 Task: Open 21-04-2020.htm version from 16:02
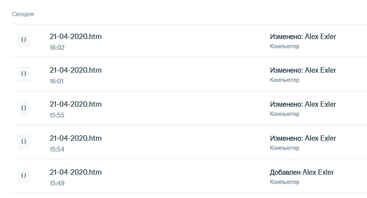coord(75,37)
